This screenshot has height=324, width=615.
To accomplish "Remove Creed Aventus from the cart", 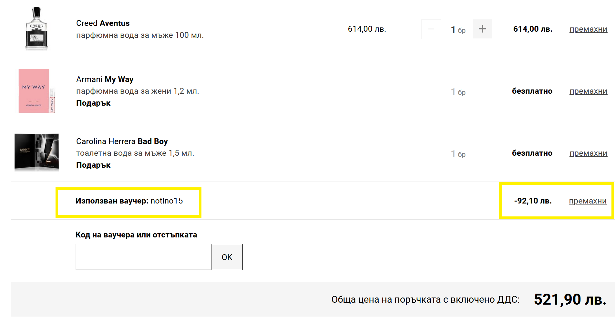I will (x=588, y=29).
